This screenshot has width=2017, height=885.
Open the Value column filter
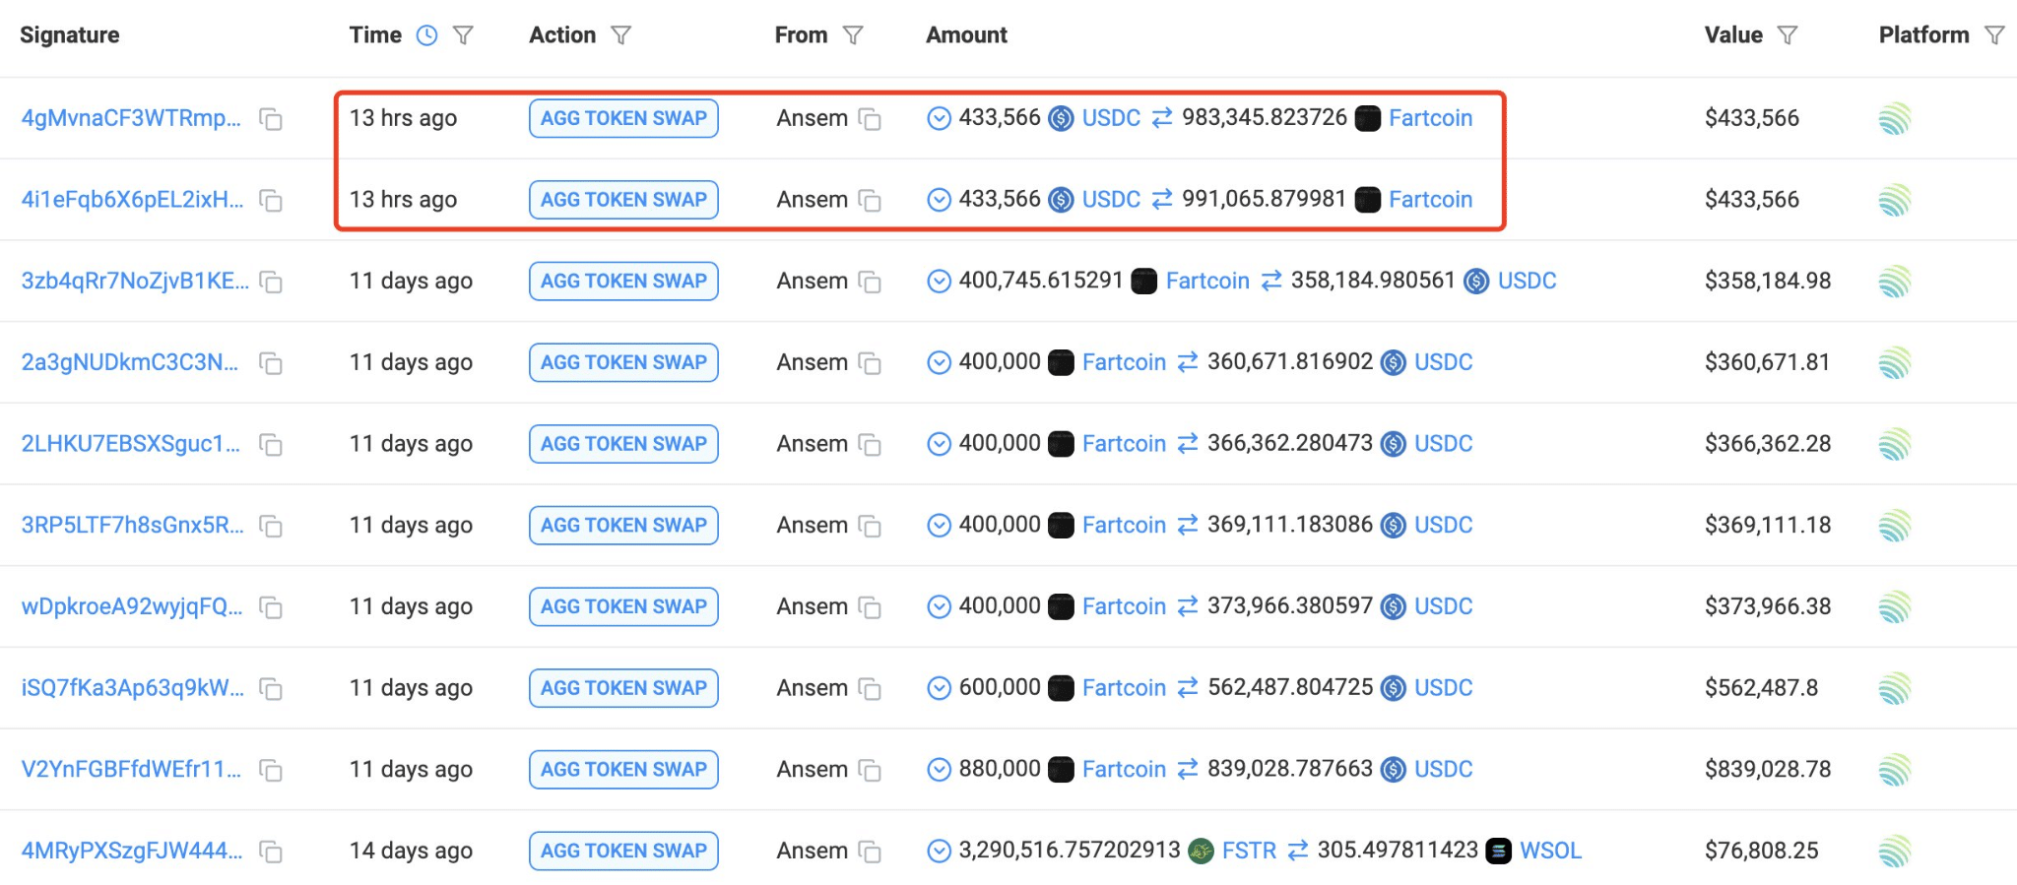tap(1788, 35)
